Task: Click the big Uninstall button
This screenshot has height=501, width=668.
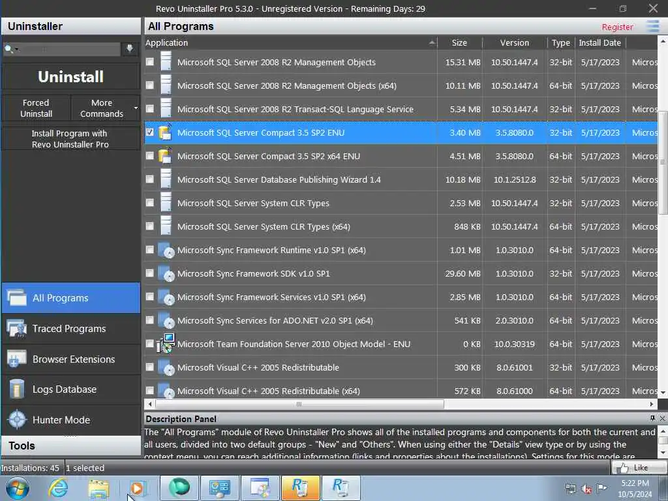Action: (x=70, y=77)
